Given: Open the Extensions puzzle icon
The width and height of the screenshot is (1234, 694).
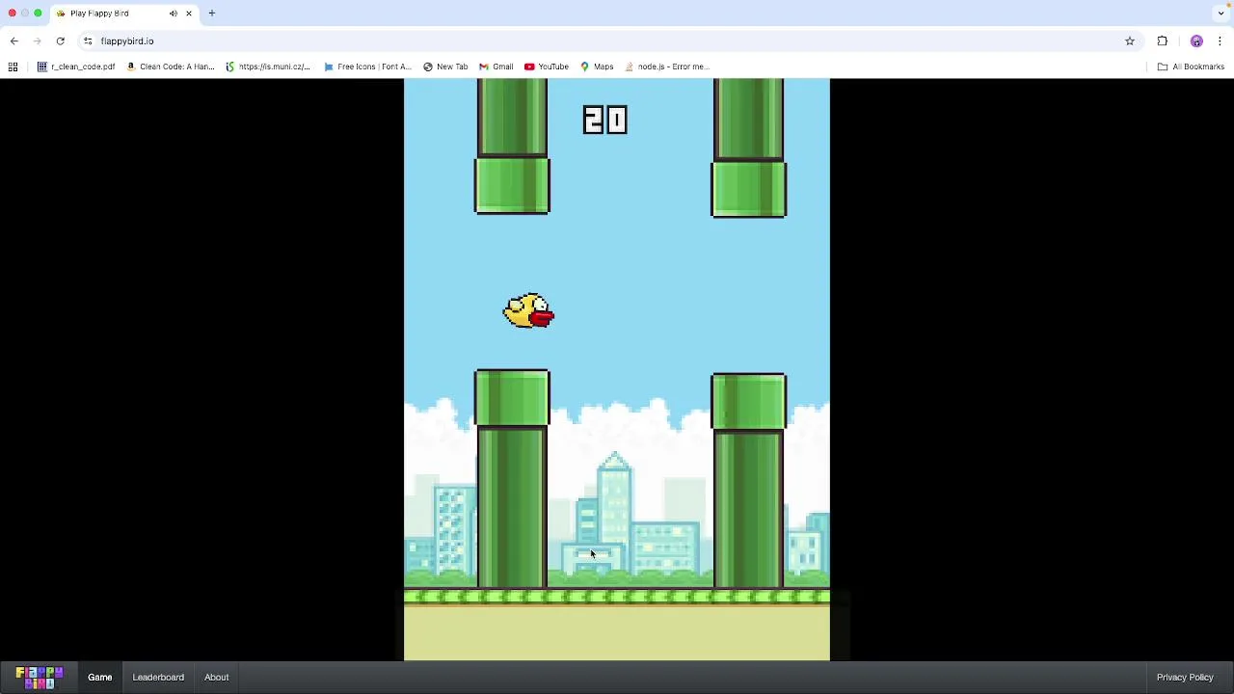Looking at the screenshot, I should 1162,41.
